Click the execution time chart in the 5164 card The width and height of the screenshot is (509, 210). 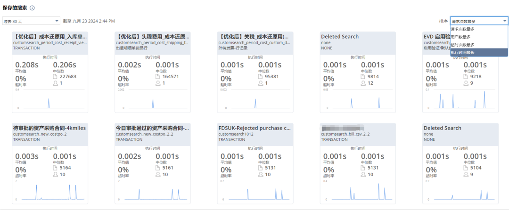point(50,190)
